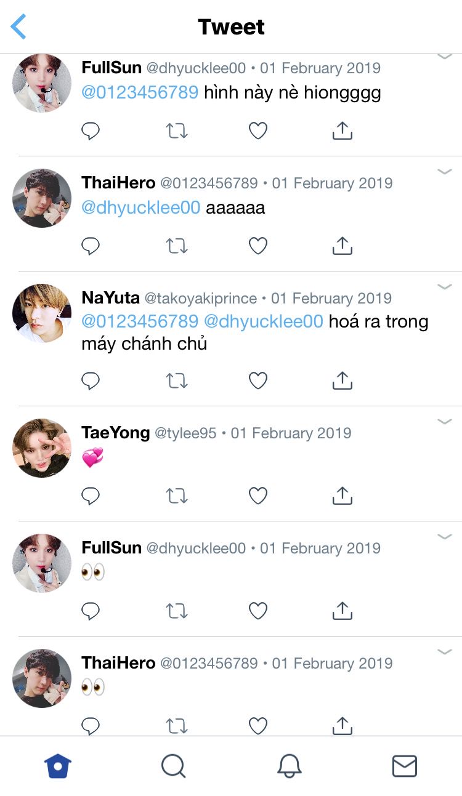Screen dimensions: 462x796
Task: View TaeYong's profile picture
Action: [42, 448]
